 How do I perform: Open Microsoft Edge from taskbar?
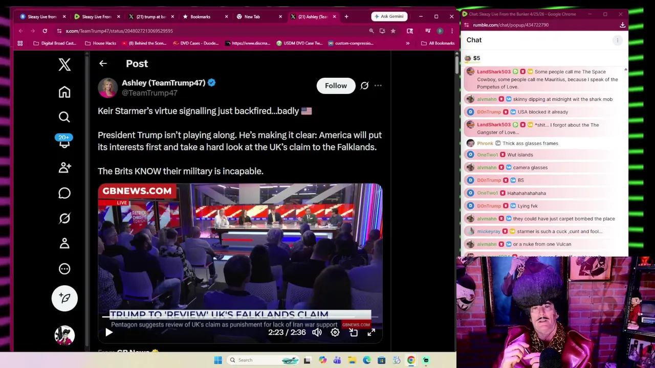click(x=367, y=360)
